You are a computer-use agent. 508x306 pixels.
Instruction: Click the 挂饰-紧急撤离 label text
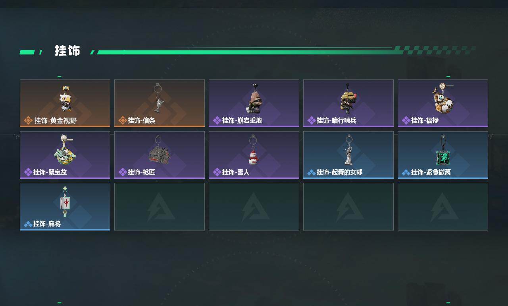click(x=431, y=172)
